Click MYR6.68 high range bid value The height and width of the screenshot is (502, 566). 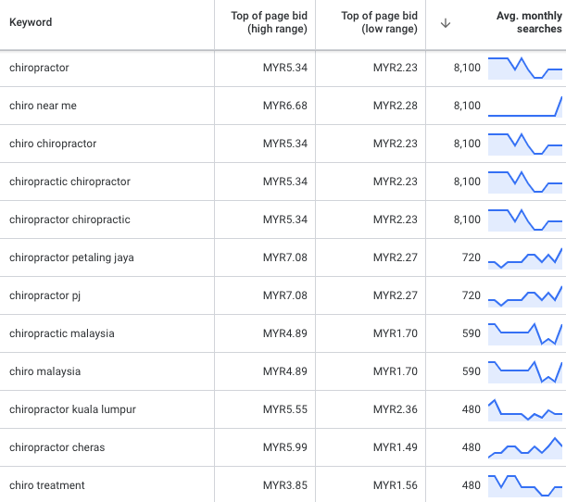point(284,106)
